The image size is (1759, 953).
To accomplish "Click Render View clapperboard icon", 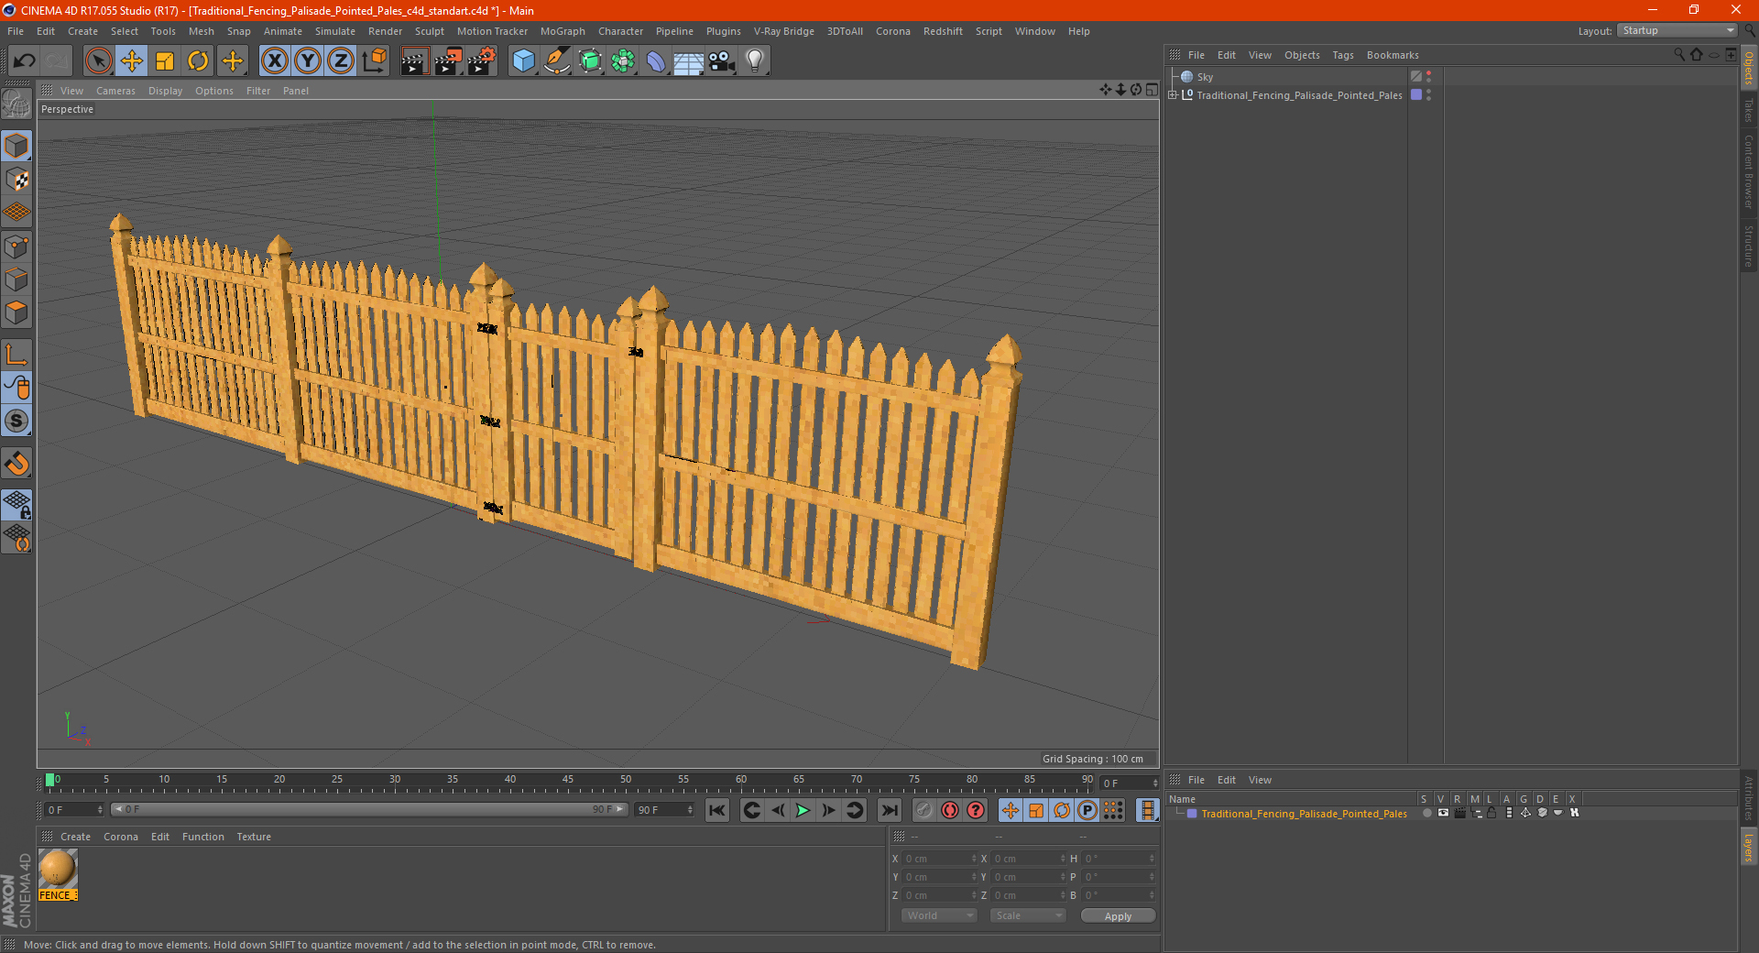I will coord(414,61).
